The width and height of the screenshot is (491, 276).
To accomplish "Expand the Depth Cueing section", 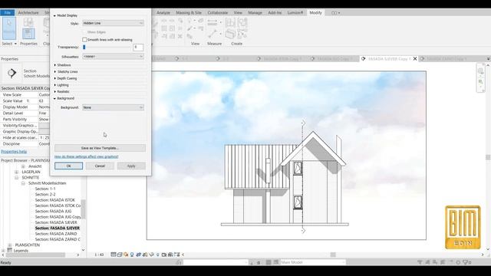I will click(x=54, y=78).
